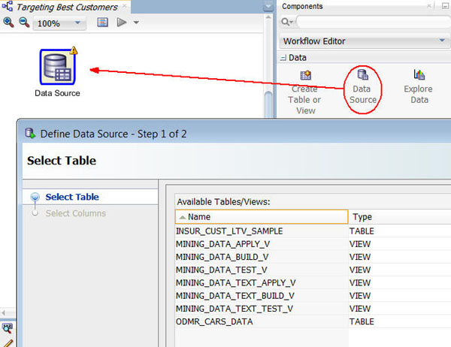Select Explore Data component
This screenshot has width=451, height=347.
coord(419,87)
